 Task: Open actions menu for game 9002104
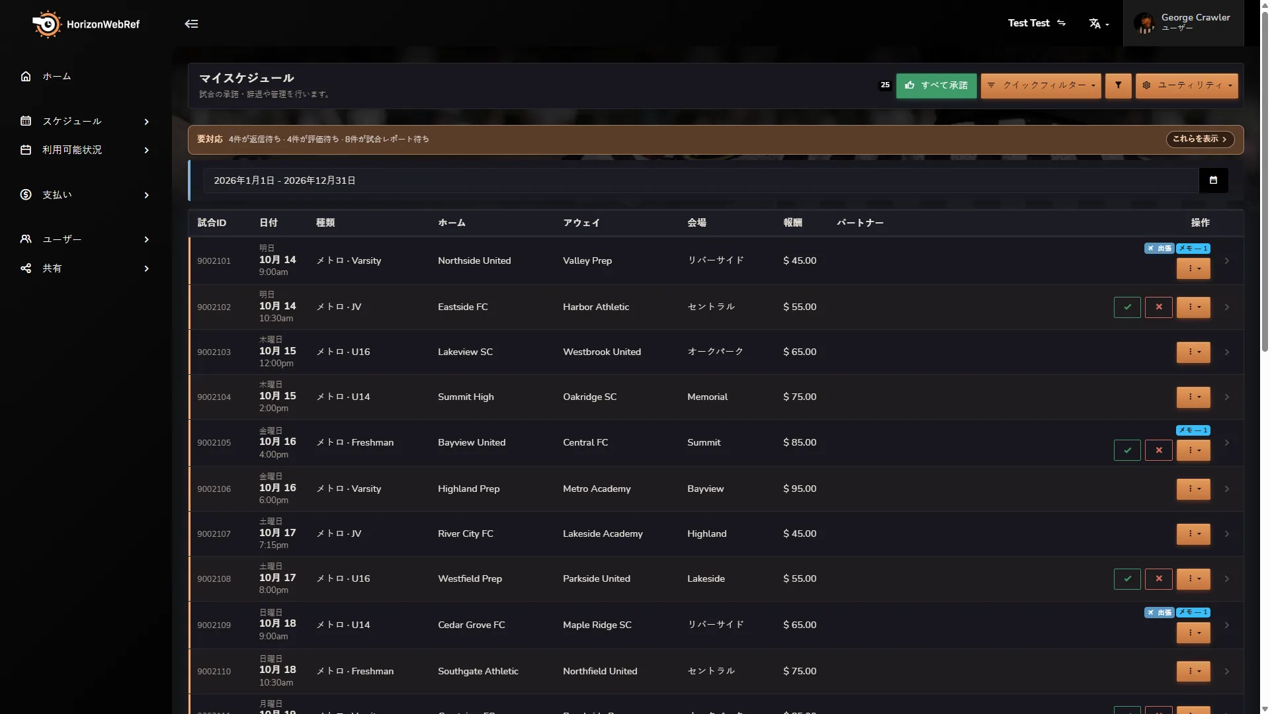pos(1193,397)
